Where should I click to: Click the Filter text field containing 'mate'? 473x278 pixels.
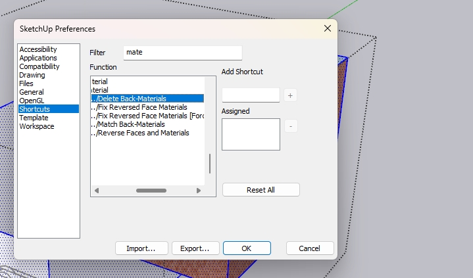click(183, 53)
